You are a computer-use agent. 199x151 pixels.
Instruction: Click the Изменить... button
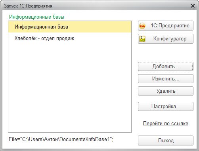click(x=166, y=78)
